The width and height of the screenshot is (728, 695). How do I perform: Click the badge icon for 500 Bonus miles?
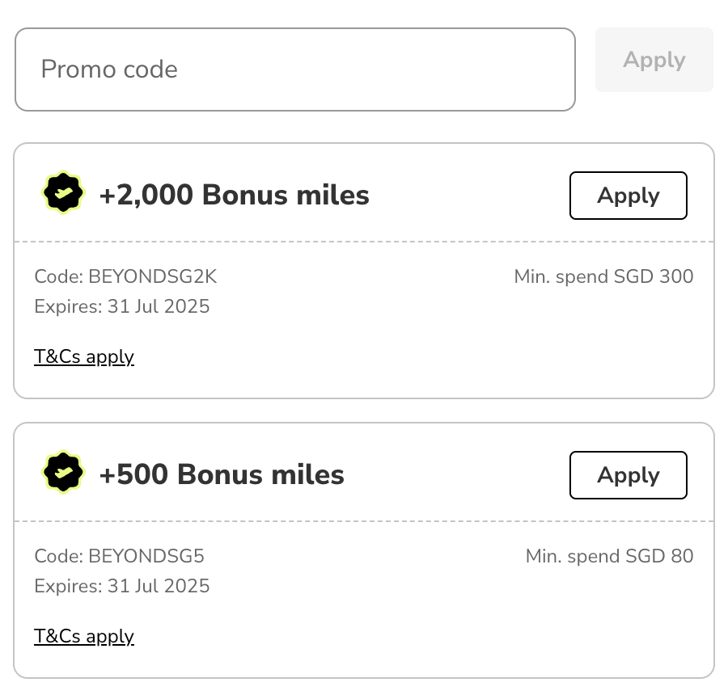pos(63,474)
